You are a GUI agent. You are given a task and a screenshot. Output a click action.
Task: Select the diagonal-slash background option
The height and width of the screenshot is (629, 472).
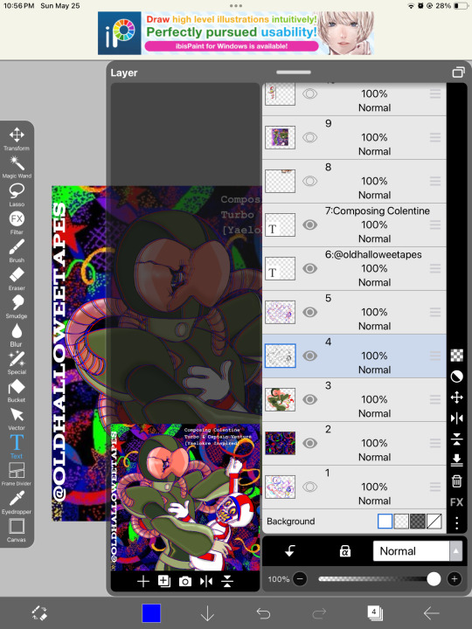[x=434, y=521]
